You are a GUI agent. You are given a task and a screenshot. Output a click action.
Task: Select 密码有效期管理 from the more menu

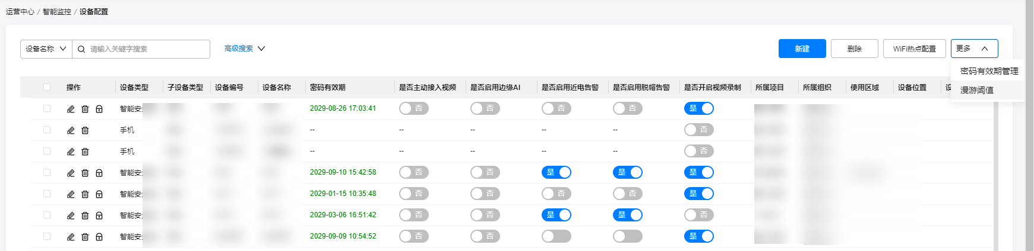tap(989, 71)
